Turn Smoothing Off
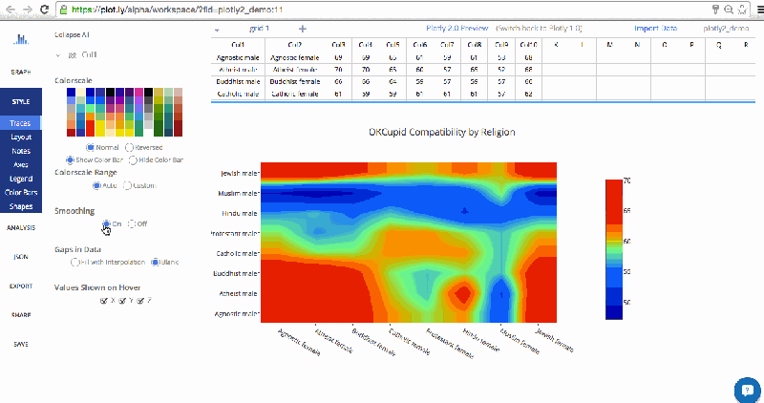The image size is (764, 403). coord(132,223)
